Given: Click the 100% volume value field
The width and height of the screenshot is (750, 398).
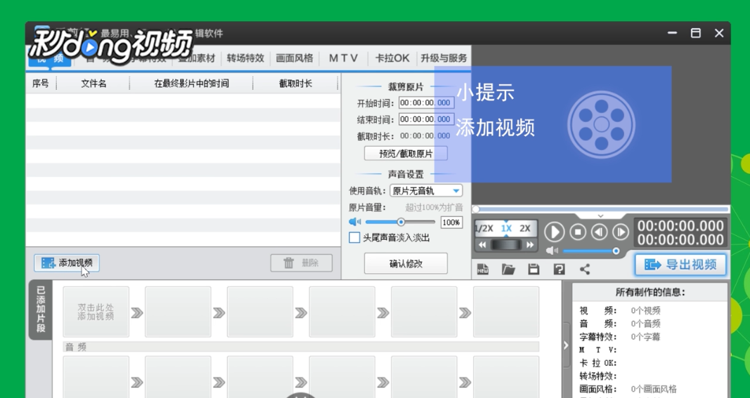Looking at the screenshot, I should point(451,223).
